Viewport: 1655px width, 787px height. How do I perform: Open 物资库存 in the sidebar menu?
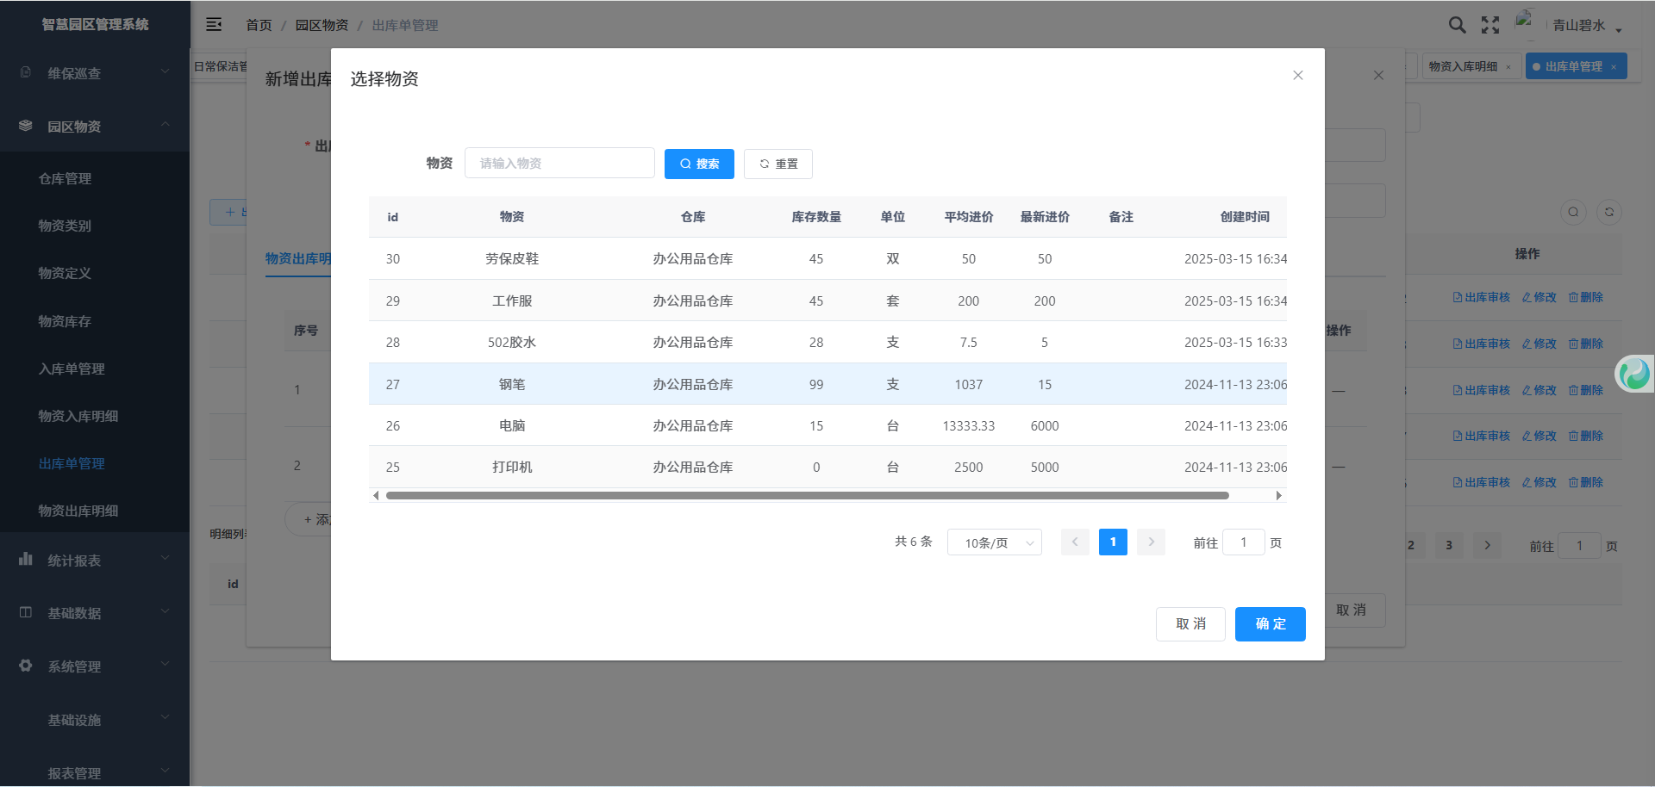(65, 321)
